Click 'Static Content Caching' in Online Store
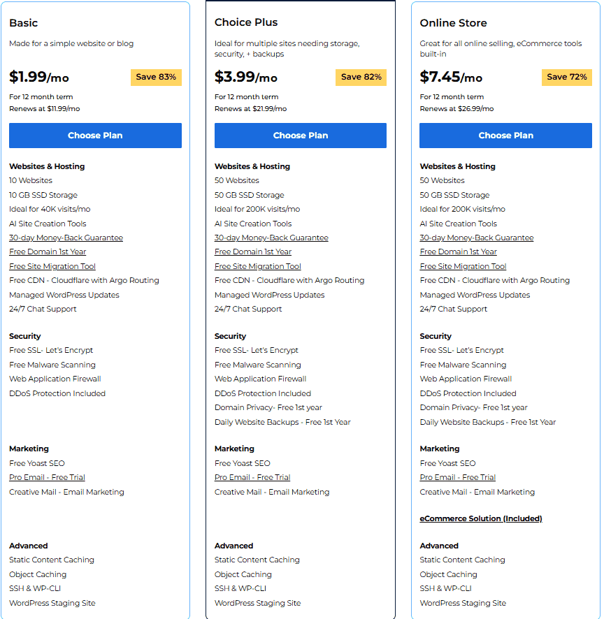The height and width of the screenshot is (619, 604). click(462, 560)
